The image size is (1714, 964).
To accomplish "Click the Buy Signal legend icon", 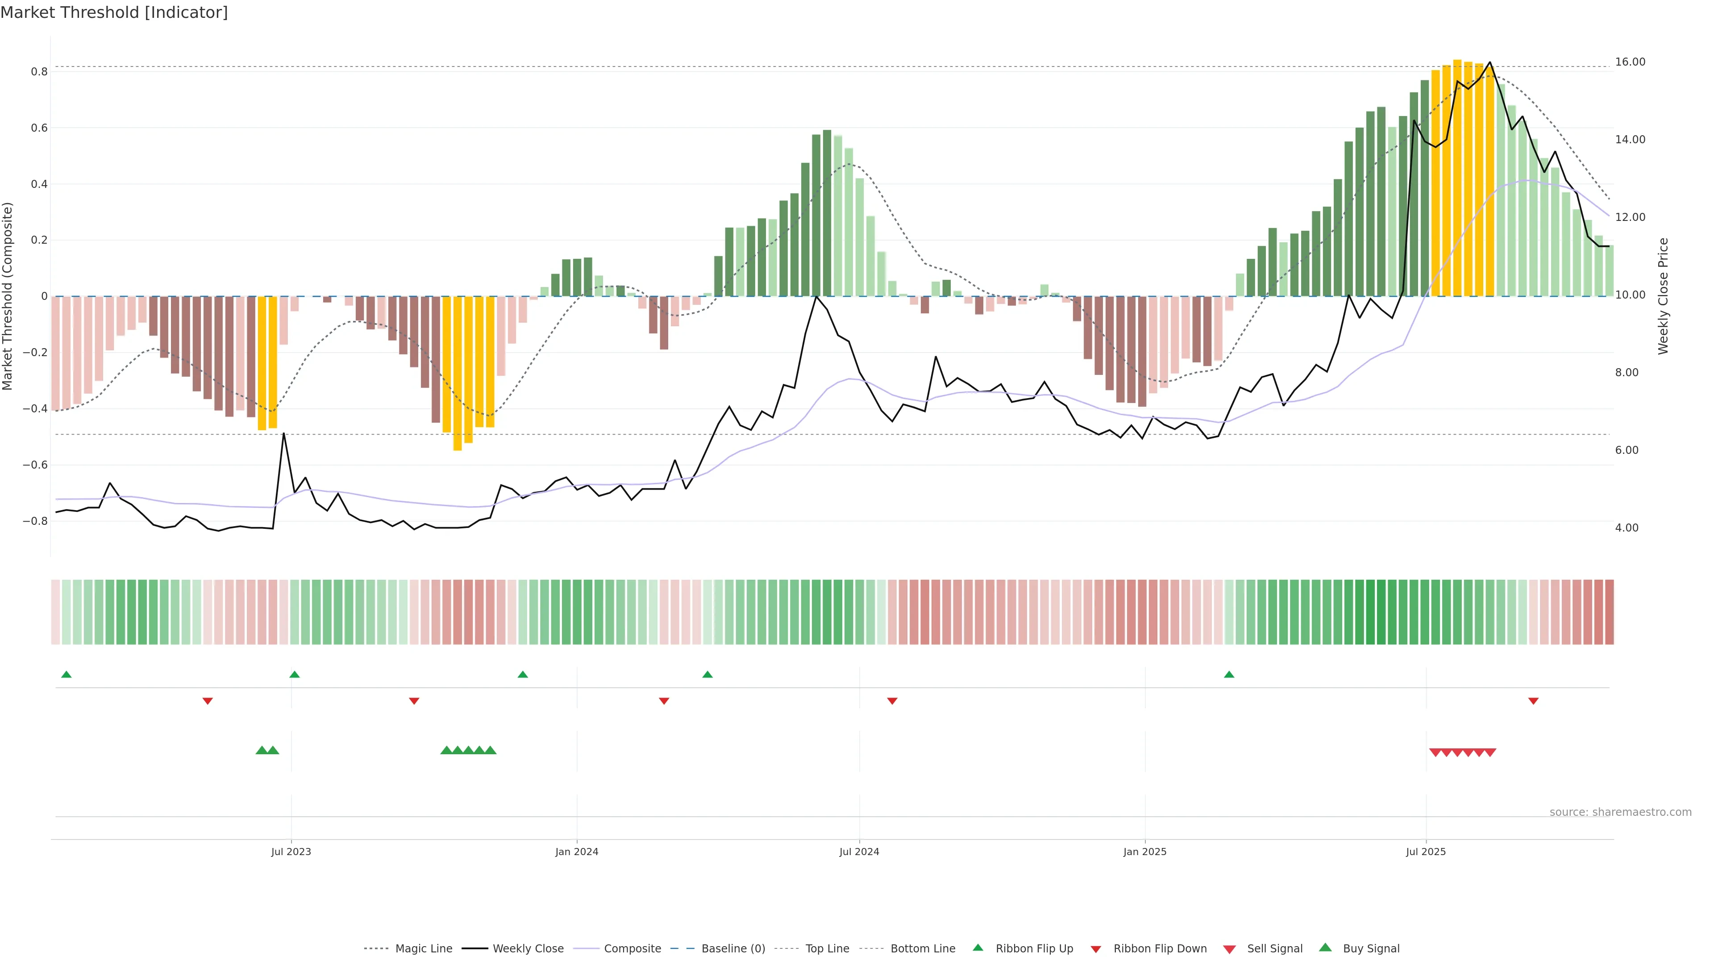I will click(x=1325, y=947).
